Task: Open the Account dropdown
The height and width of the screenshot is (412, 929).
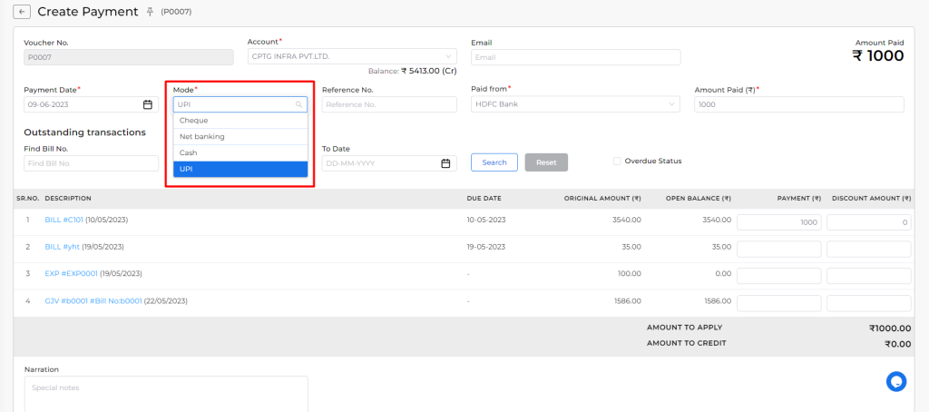Action: pos(352,56)
